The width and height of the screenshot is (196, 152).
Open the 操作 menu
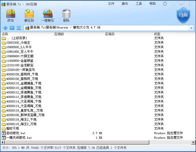coord(125,4)
